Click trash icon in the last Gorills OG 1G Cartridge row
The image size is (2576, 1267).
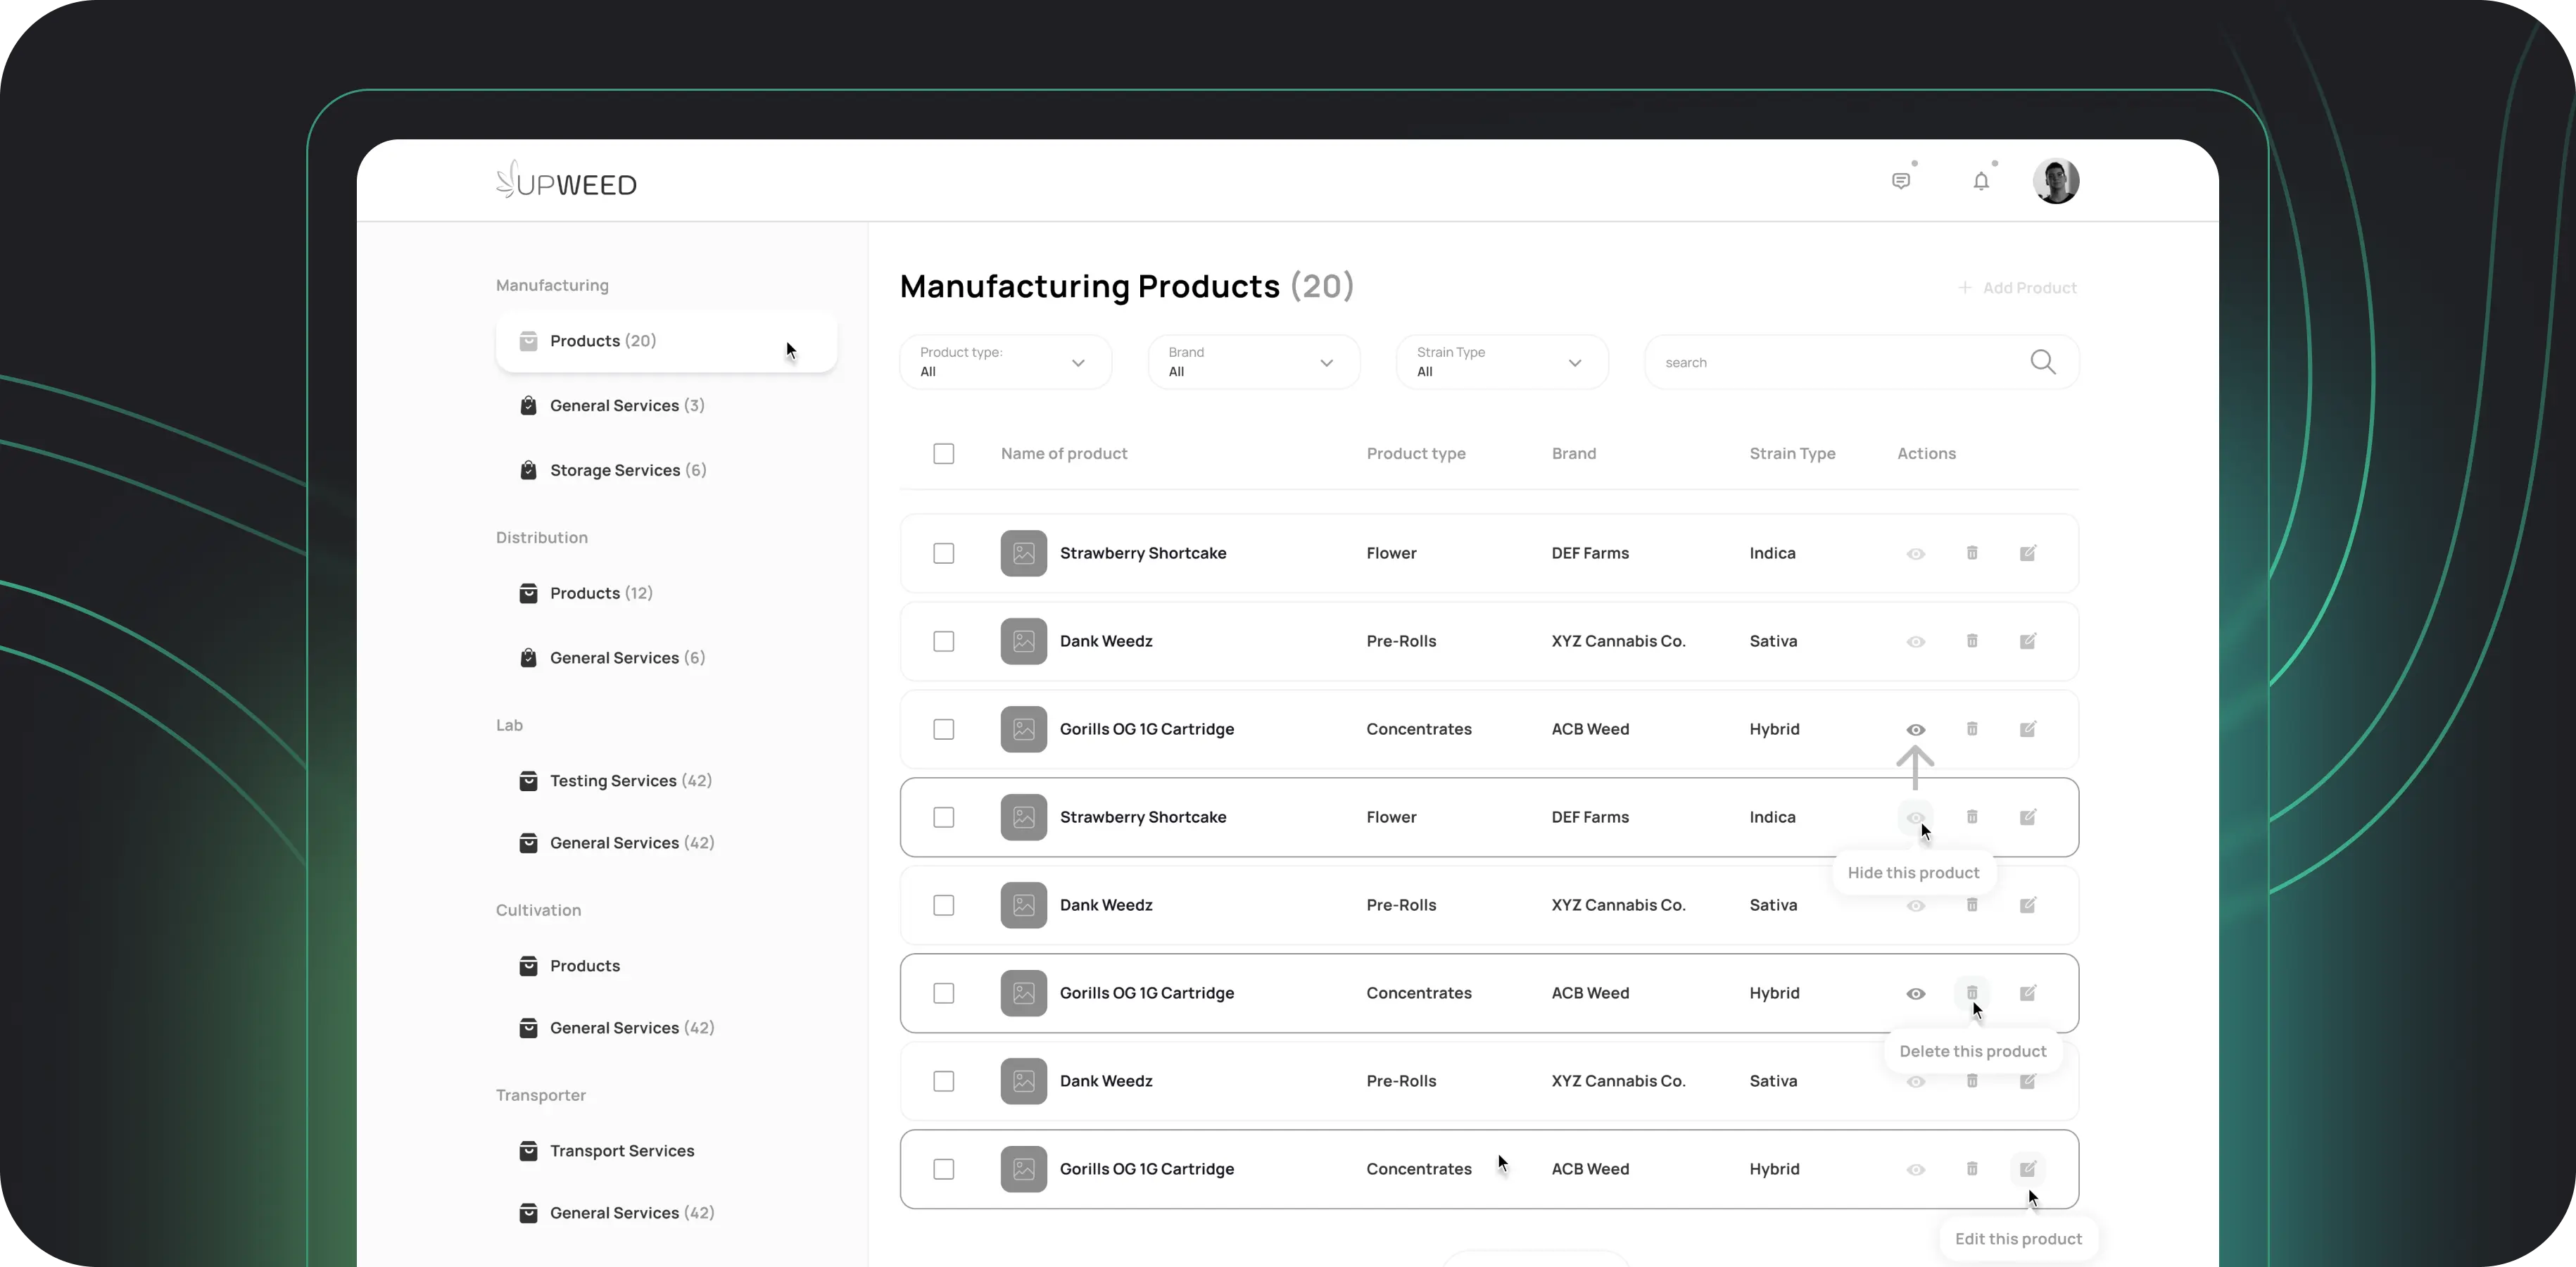(1972, 1169)
